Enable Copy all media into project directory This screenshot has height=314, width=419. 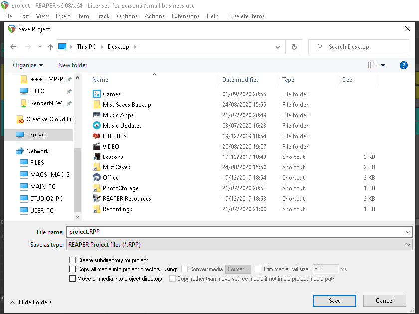pyautogui.click(x=72, y=269)
